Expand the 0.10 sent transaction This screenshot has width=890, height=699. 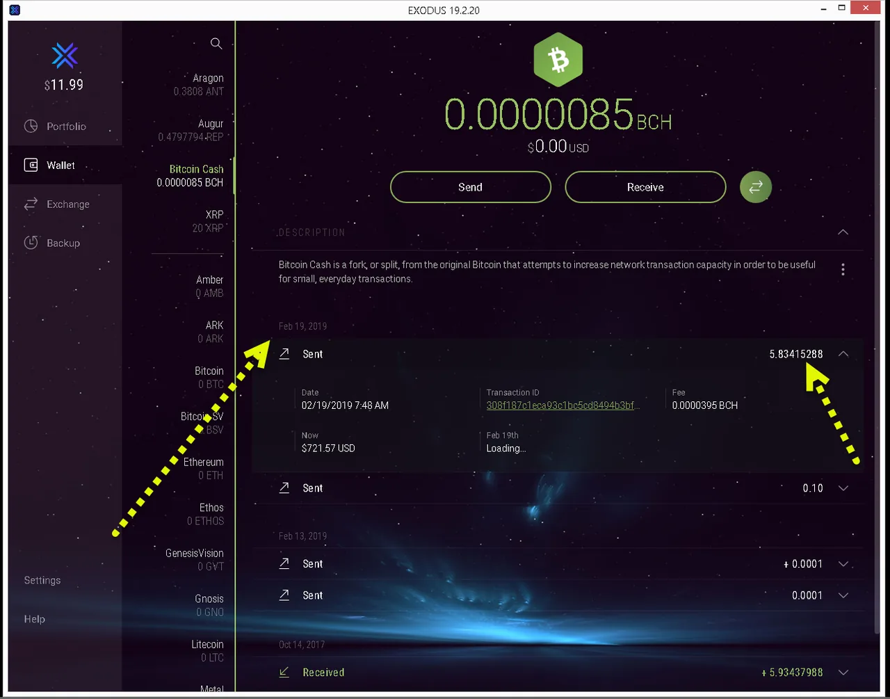[x=843, y=488]
